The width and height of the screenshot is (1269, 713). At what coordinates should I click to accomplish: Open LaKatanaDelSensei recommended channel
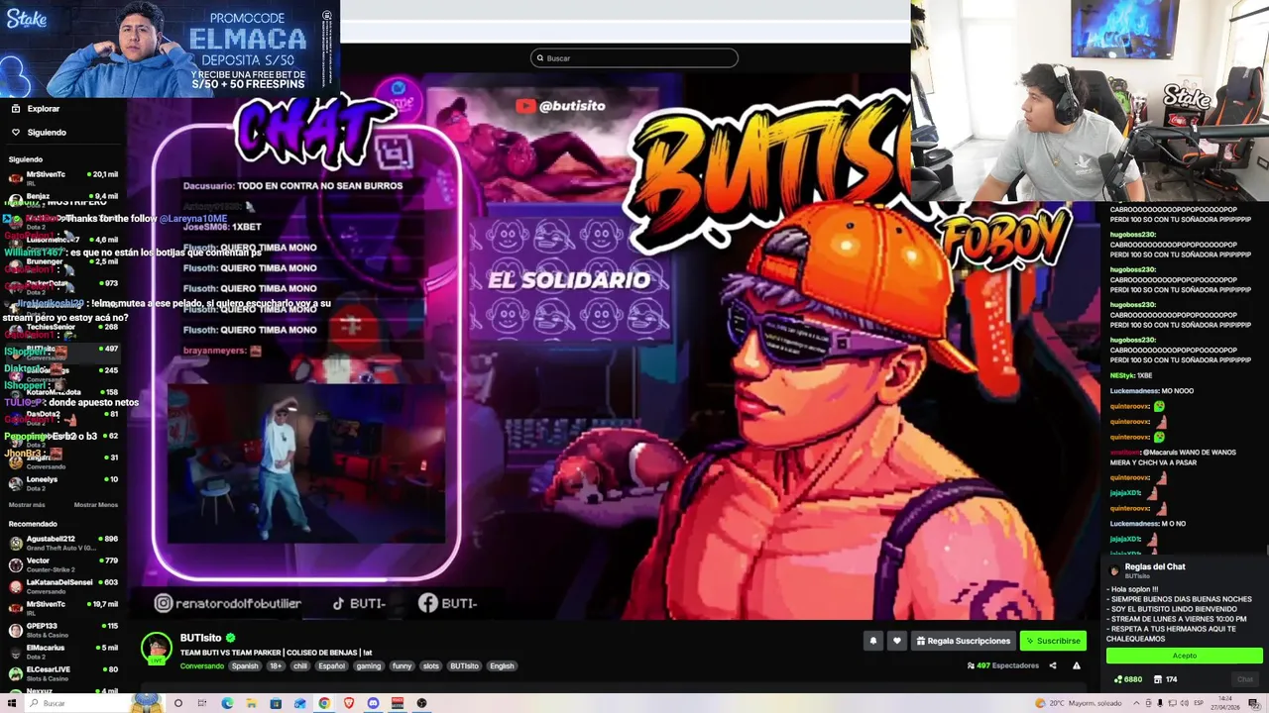click(63, 585)
